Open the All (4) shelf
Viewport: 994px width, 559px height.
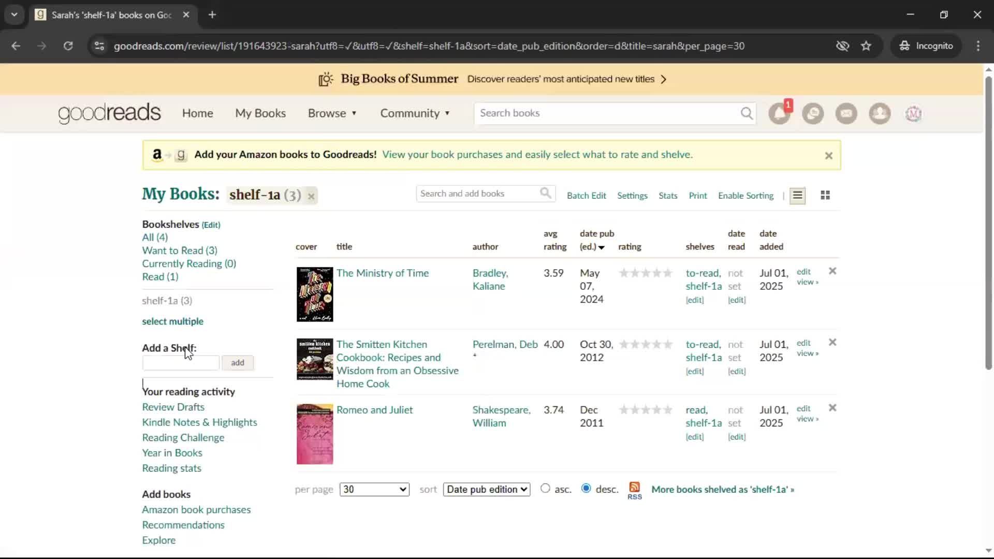[155, 237]
